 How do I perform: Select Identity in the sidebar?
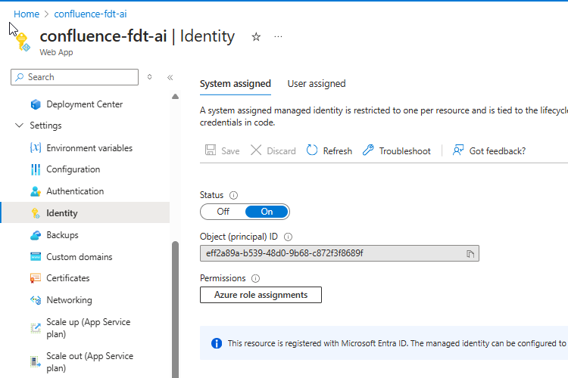[x=85, y=212]
